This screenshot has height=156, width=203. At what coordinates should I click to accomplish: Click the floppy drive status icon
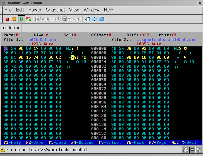pyautogui.click(x=186, y=150)
